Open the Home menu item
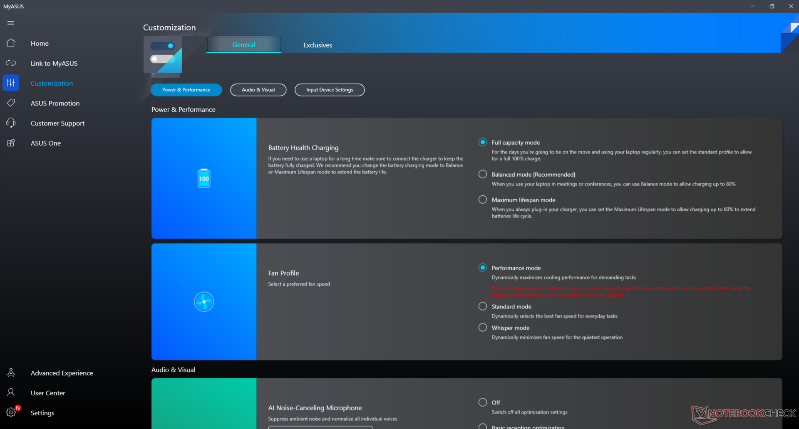Image resolution: width=799 pixels, height=429 pixels. (x=40, y=43)
